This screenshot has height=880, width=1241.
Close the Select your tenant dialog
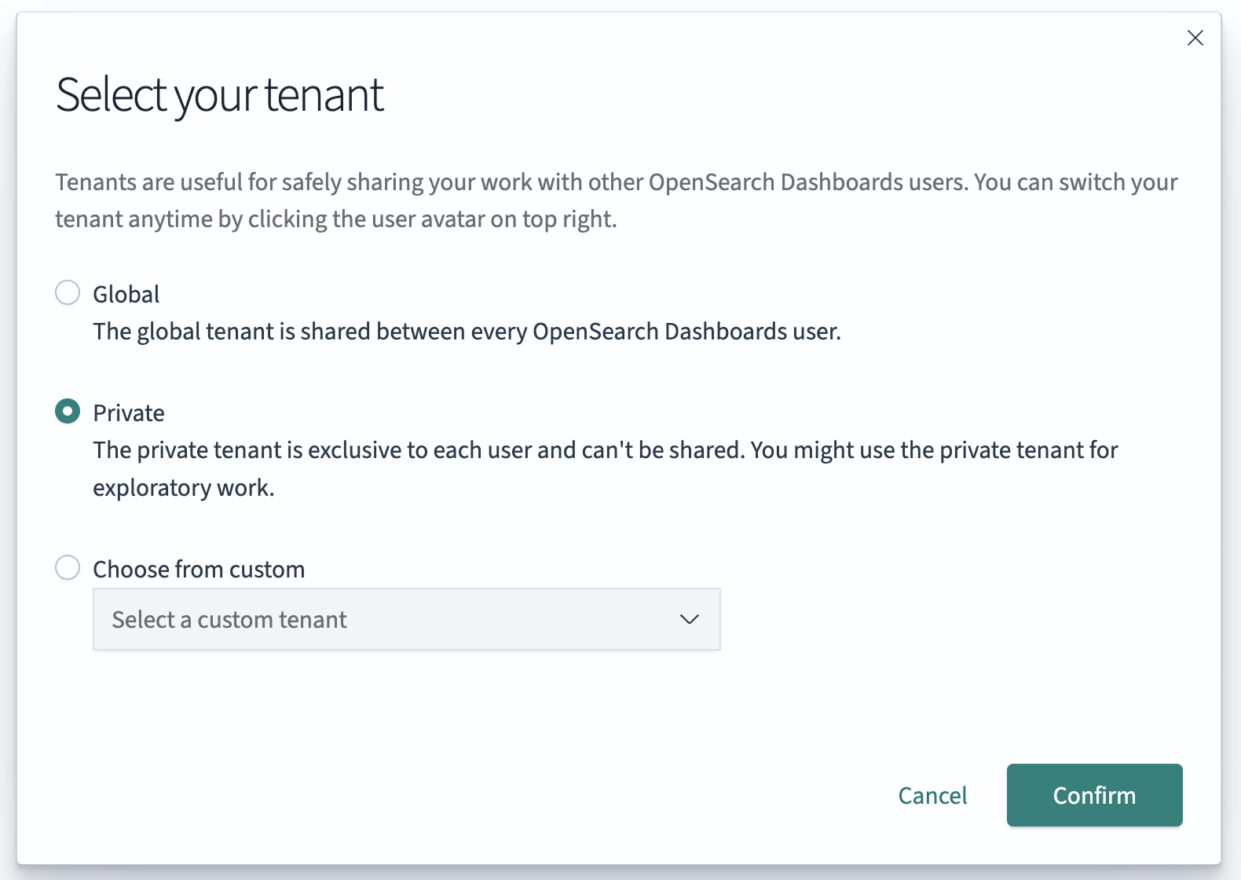[1195, 38]
